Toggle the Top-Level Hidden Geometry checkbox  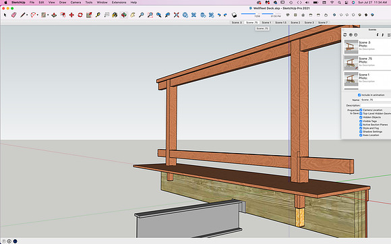pyautogui.click(x=361, y=113)
